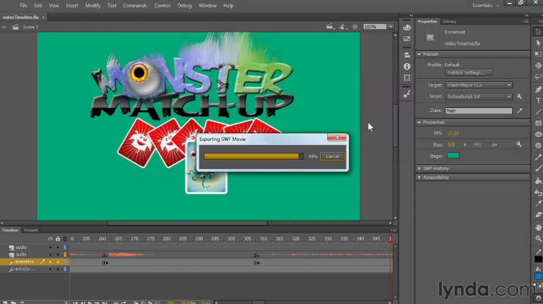Click the Center Stage icon
The width and height of the screenshot is (543, 304).
tap(355, 27)
